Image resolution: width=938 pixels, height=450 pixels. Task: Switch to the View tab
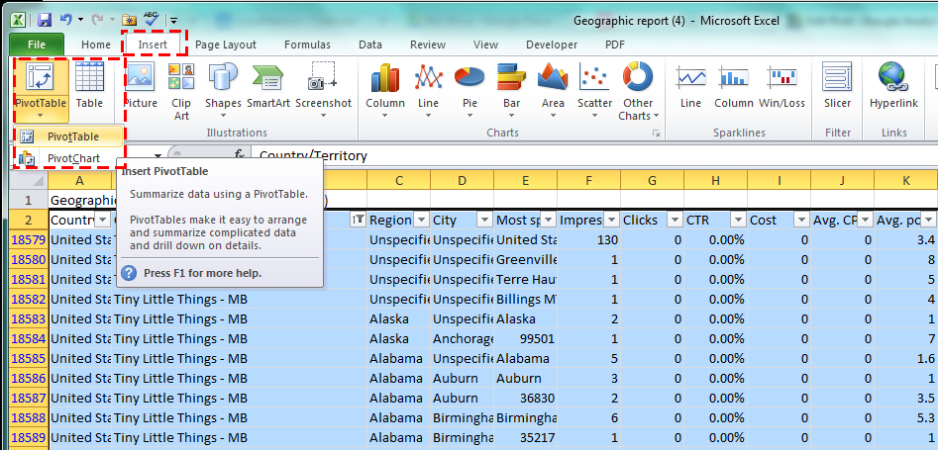tap(485, 45)
